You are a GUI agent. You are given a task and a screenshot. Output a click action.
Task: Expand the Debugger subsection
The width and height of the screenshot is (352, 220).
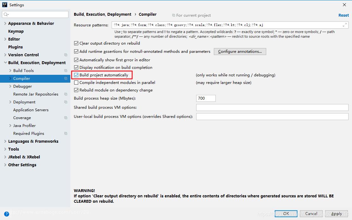(10, 86)
